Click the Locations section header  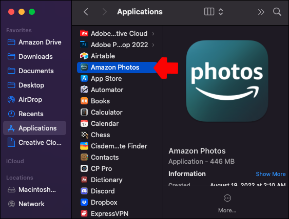pyautogui.click(x=20, y=178)
